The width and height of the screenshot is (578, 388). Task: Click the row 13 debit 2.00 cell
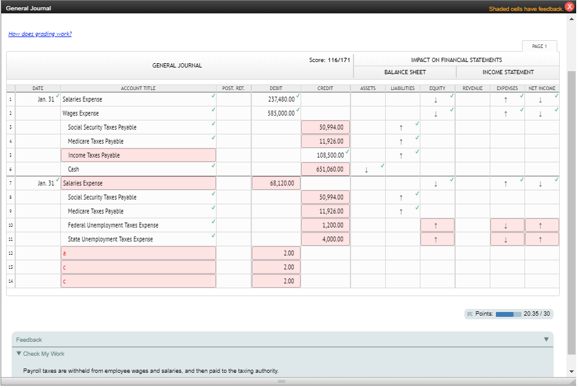pos(276,267)
